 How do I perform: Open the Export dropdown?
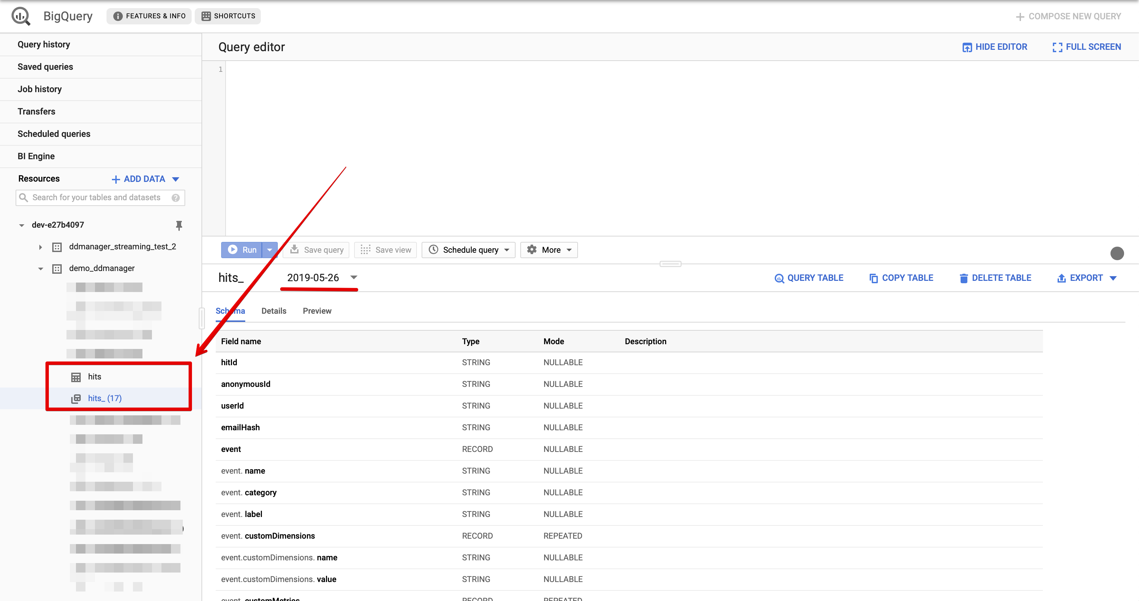pos(1087,278)
